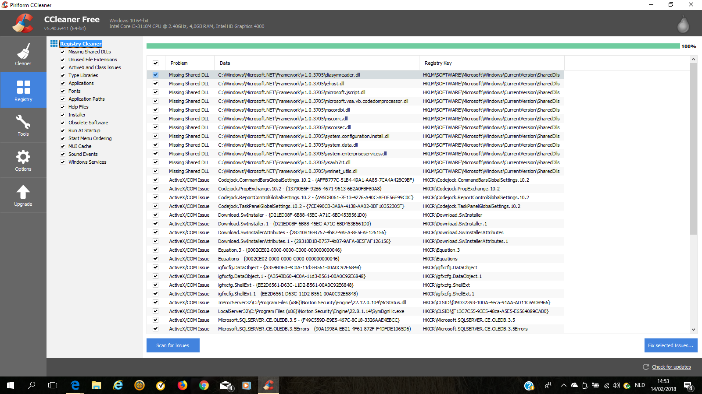This screenshot has width=702, height=394.
Task: Click the Registry Cleaner grid icon
Action: 54,43
